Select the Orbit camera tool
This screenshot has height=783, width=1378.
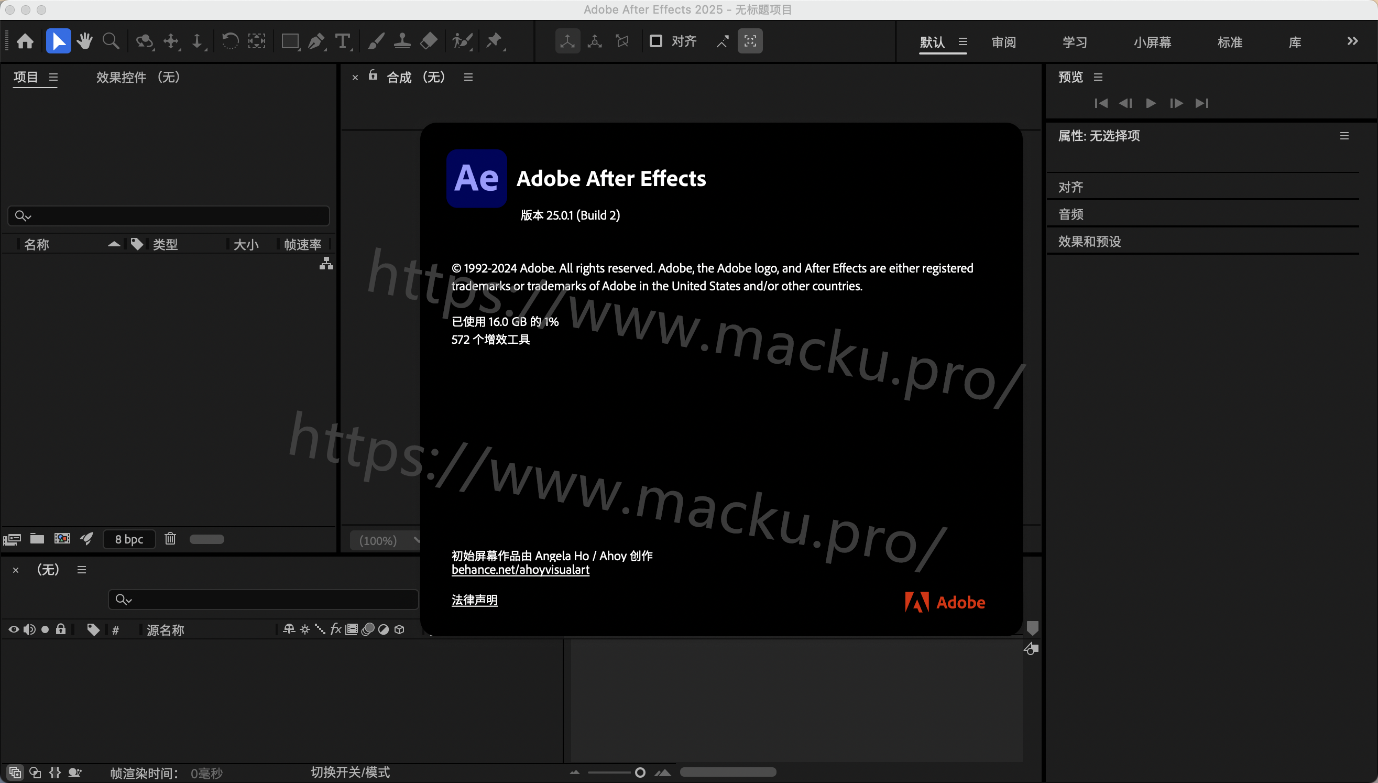tap(145, 41)
